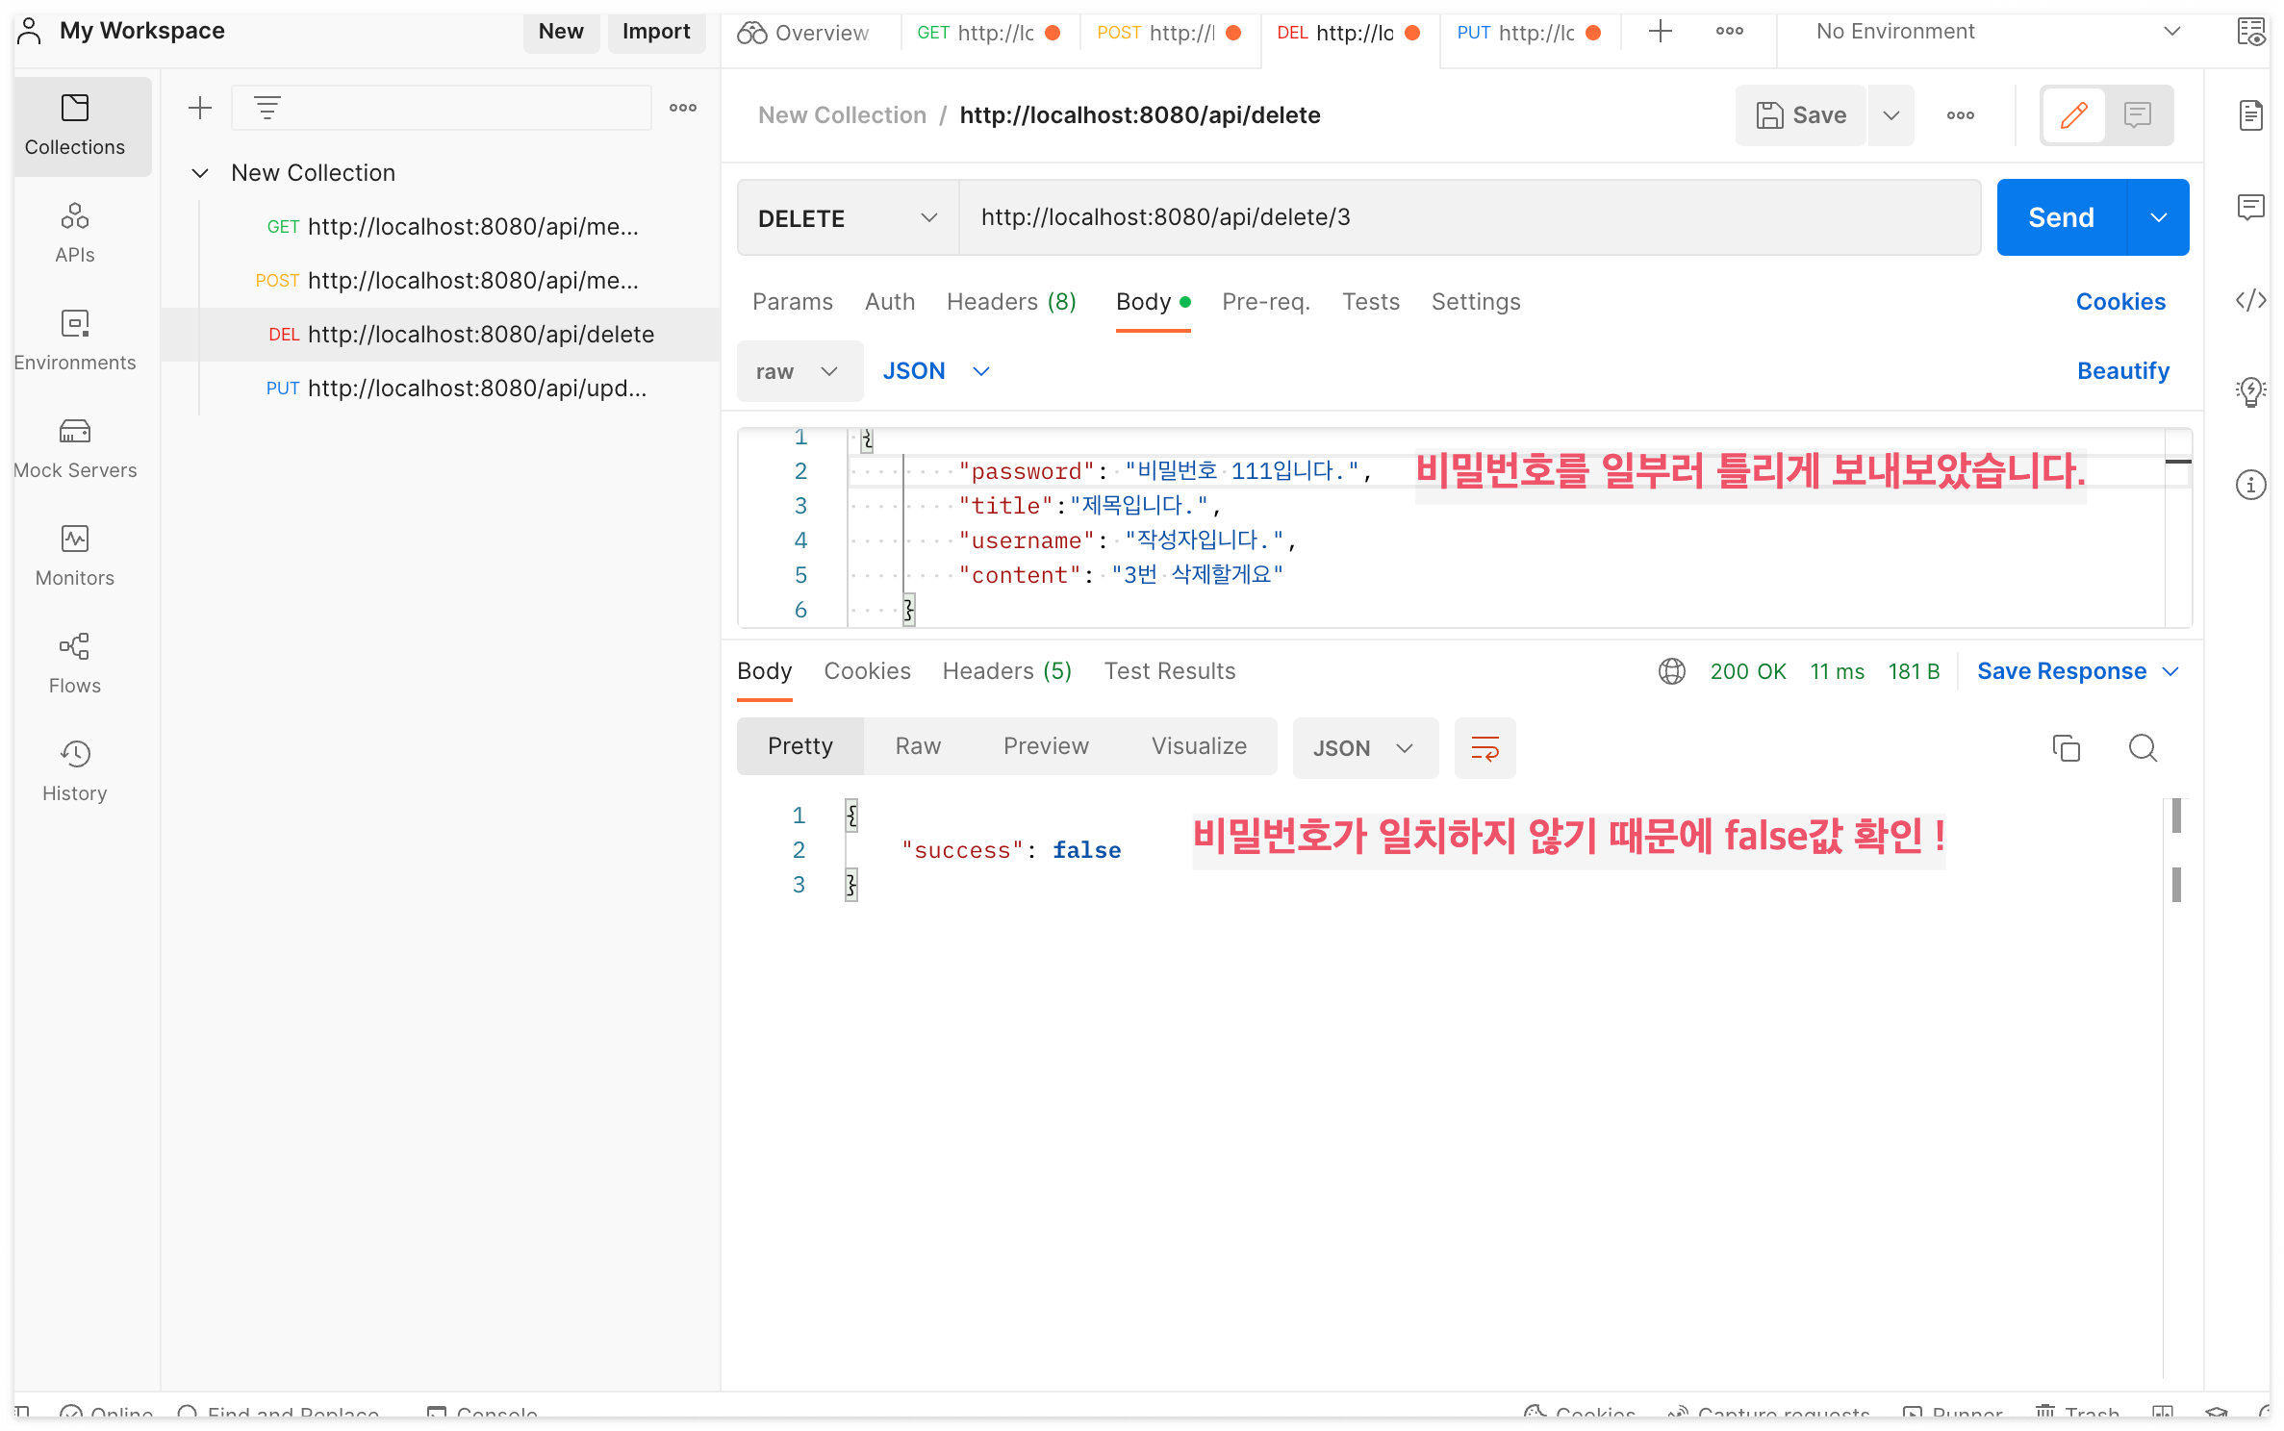Viewport: 2284px width, 1431px height.
Task: Switch to comment mode icon
Action: pyautogui.click(x=2137, y=115)
